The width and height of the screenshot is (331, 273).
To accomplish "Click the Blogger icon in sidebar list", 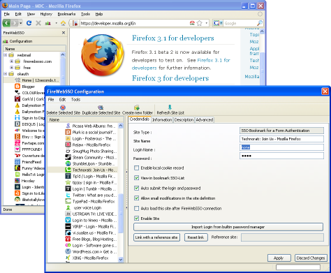I will pyautogui.click(x=17, y=87).
